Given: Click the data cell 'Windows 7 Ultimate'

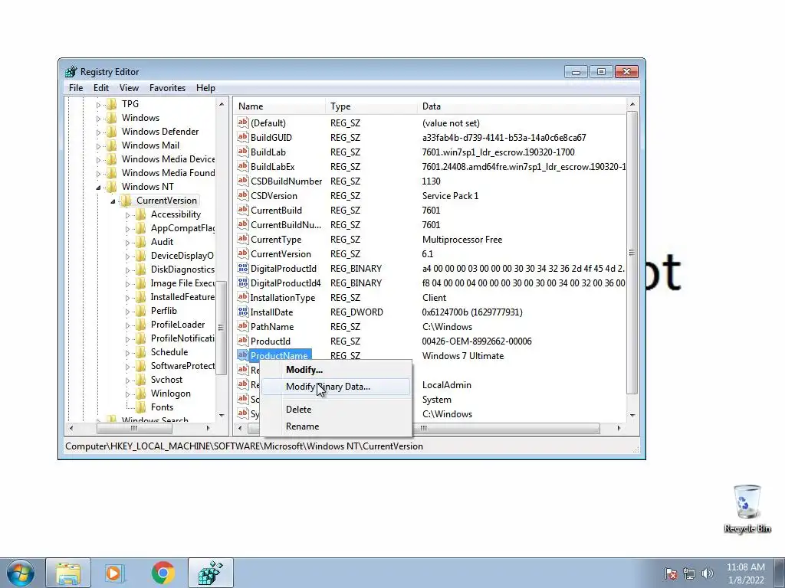Looking at the screenshot, I should [462, 355].
